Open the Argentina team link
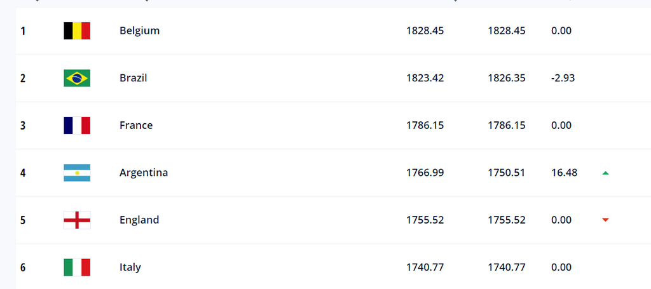 click(144, 173)
